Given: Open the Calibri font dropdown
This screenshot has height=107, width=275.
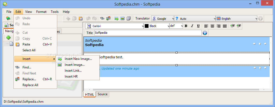Looking at the screenshot, I should point(115,26).
